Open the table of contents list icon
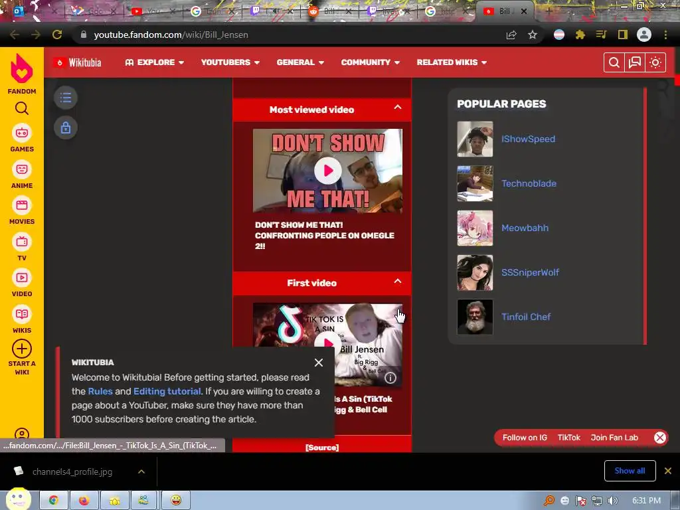 coord(66,98)
